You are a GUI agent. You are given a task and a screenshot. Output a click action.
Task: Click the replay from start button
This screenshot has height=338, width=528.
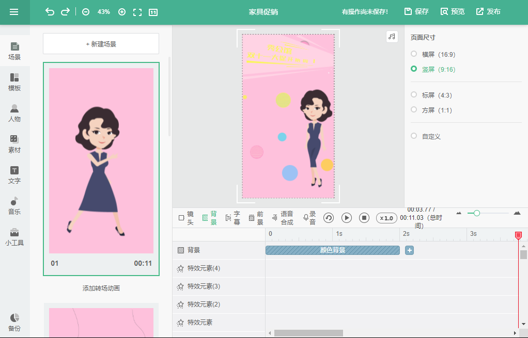tap(329, 218)
